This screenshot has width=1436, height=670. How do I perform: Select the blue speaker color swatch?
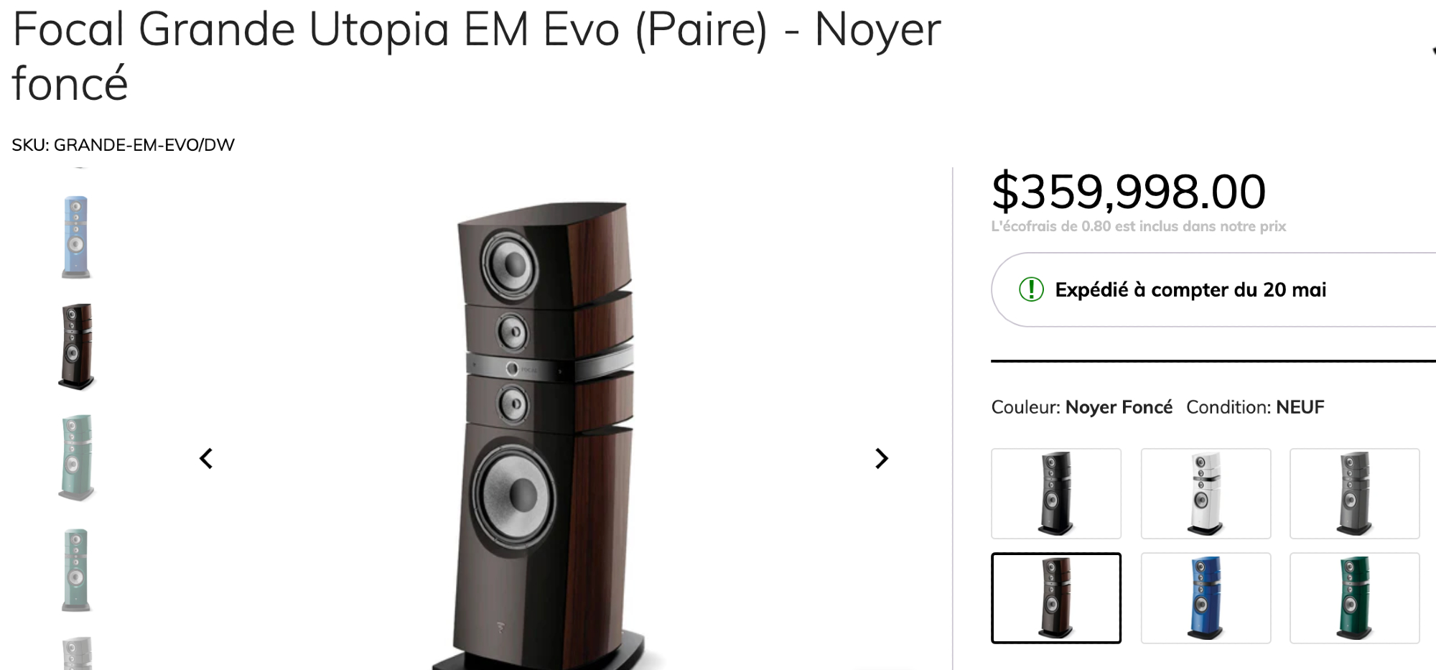point(1206,597)
